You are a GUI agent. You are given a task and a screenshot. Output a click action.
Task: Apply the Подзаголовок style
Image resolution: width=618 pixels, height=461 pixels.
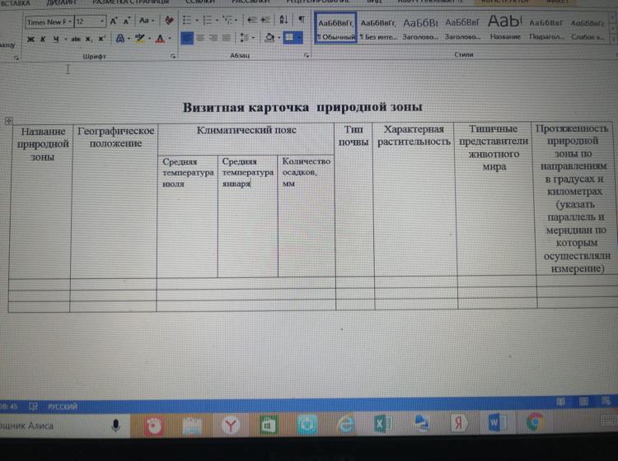(545, 28)
